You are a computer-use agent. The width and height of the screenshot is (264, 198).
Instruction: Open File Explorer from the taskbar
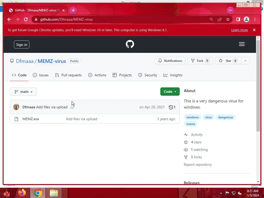point(54,193)
